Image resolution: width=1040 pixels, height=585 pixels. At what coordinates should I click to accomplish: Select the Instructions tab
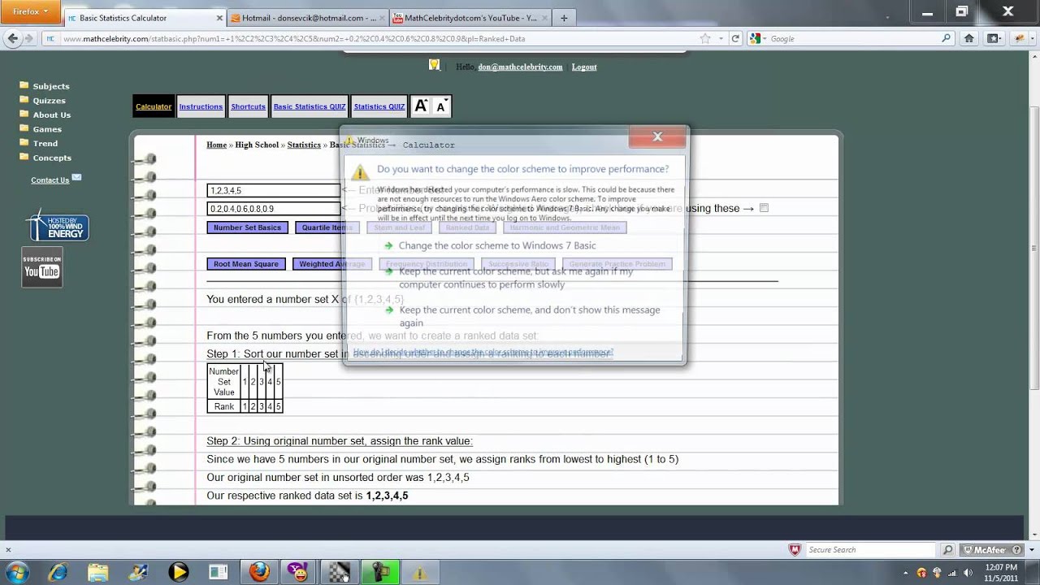tap(201, 106)
